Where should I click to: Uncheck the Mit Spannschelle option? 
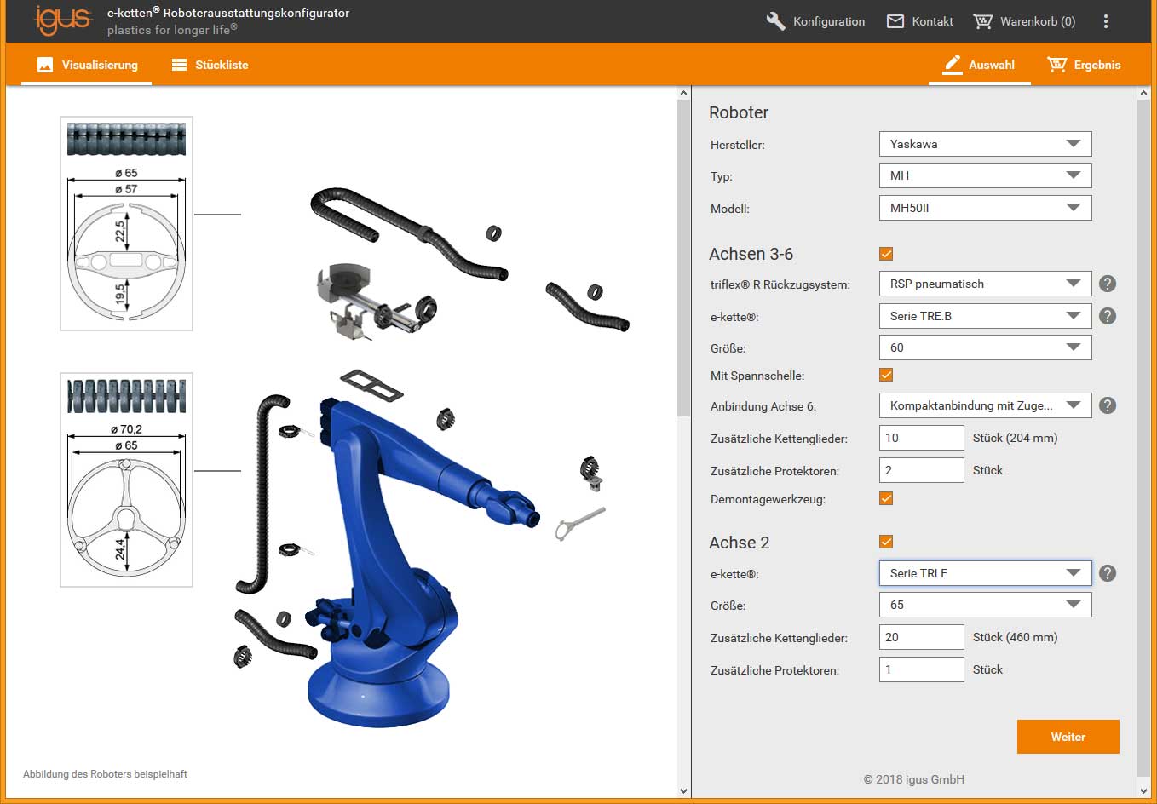pyautogui.click(x=886, y=375)
